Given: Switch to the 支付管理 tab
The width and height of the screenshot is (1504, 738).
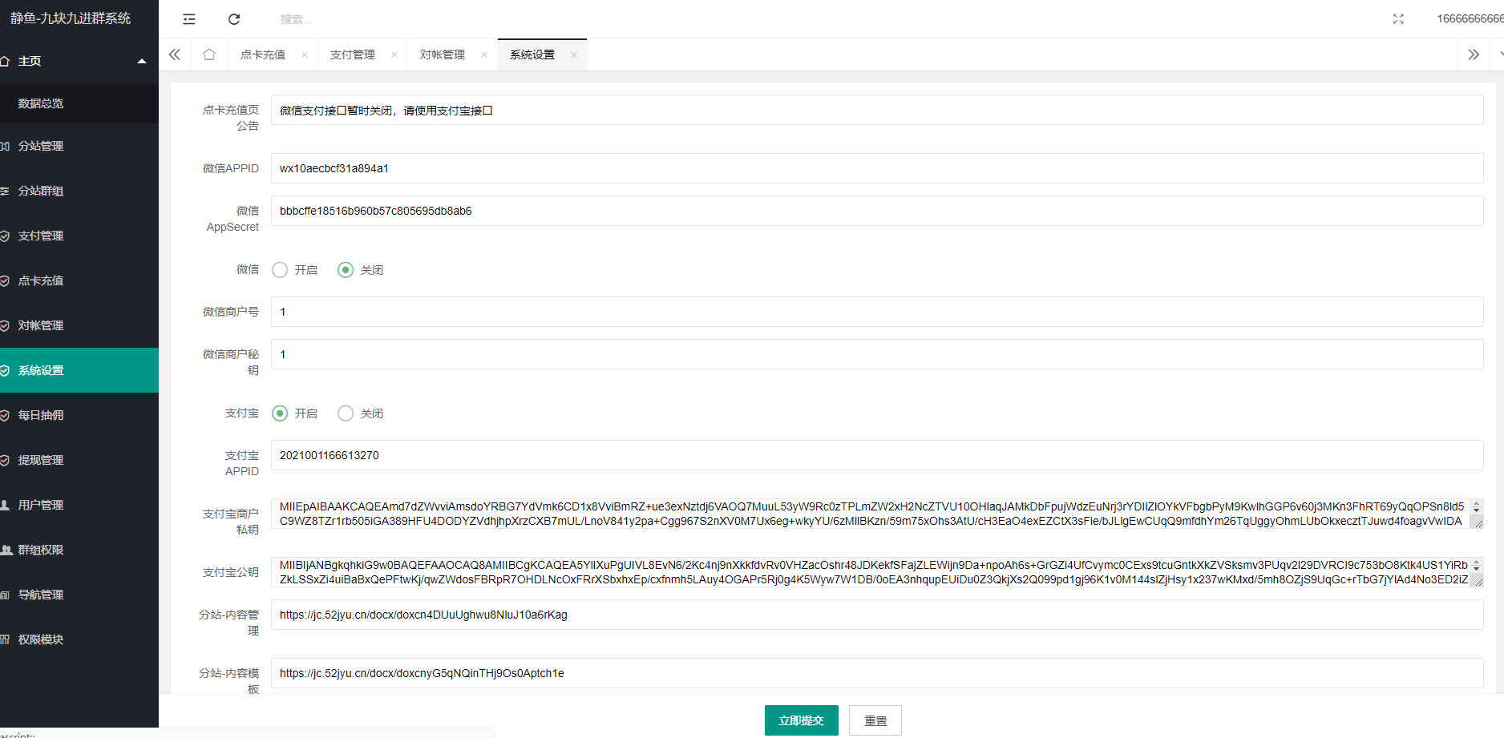Looking at the screenshot, I should pos(353,54).
